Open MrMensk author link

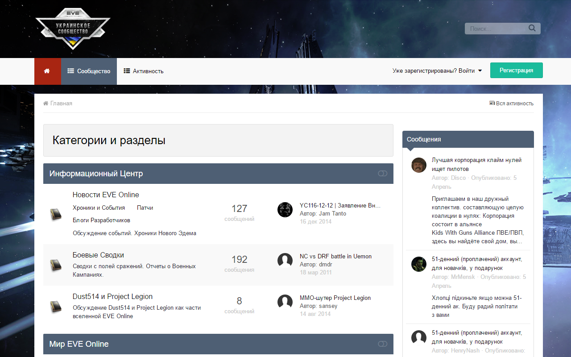(463, 277)
